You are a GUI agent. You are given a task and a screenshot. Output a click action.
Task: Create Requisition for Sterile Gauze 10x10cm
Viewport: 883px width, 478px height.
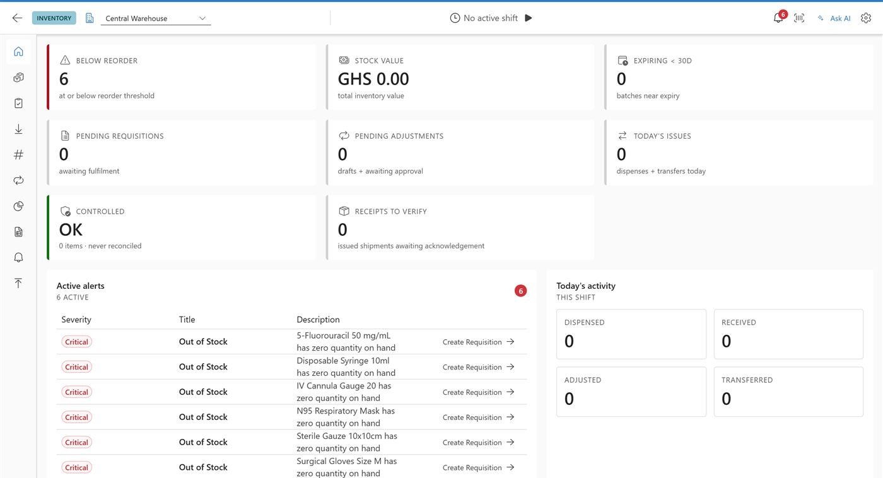(x=479, y=443)
